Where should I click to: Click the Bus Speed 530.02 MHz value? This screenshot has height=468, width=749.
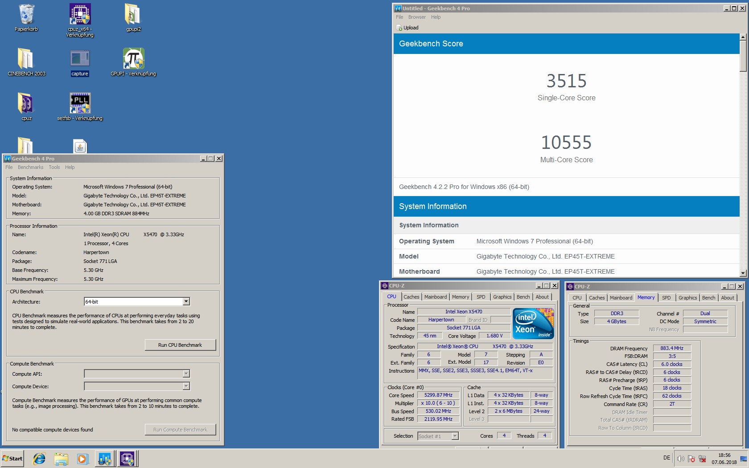(438, 411)
